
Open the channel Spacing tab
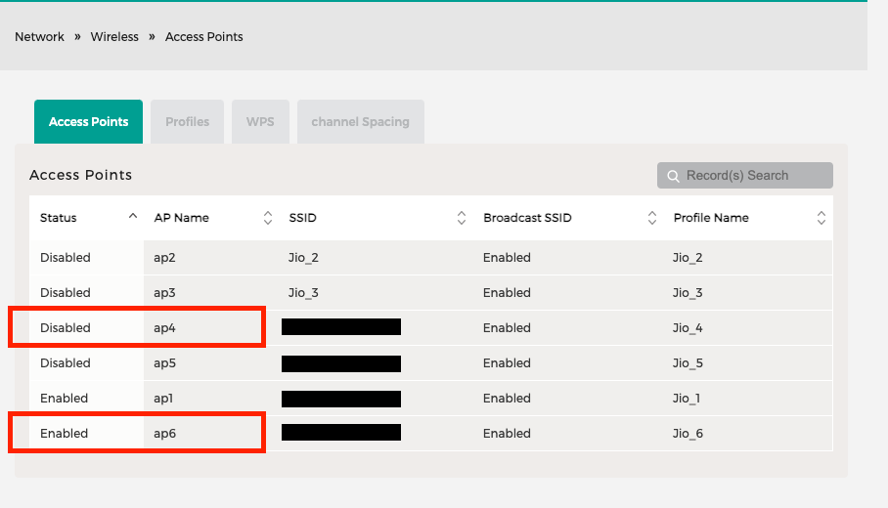click(360, 121)
